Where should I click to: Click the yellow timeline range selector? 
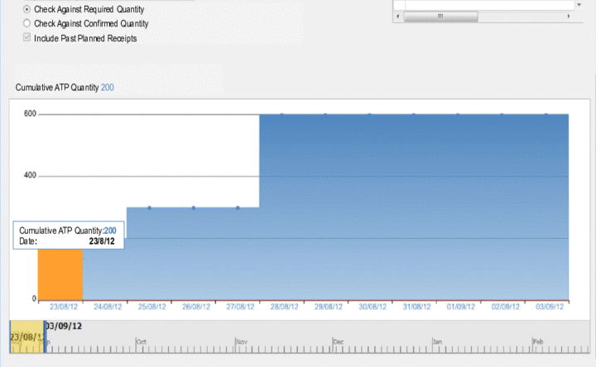26,336
